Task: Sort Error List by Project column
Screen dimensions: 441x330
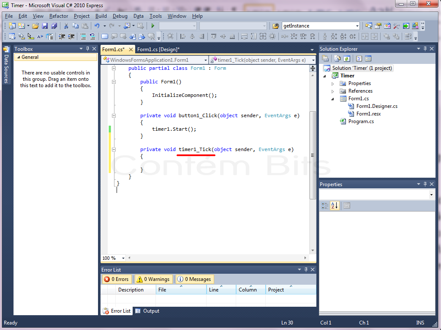Action: click(291, 290)
